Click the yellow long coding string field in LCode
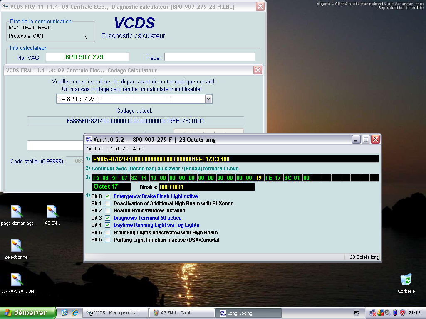Viewport: 426px width, 319px height. tap(235, 159)
